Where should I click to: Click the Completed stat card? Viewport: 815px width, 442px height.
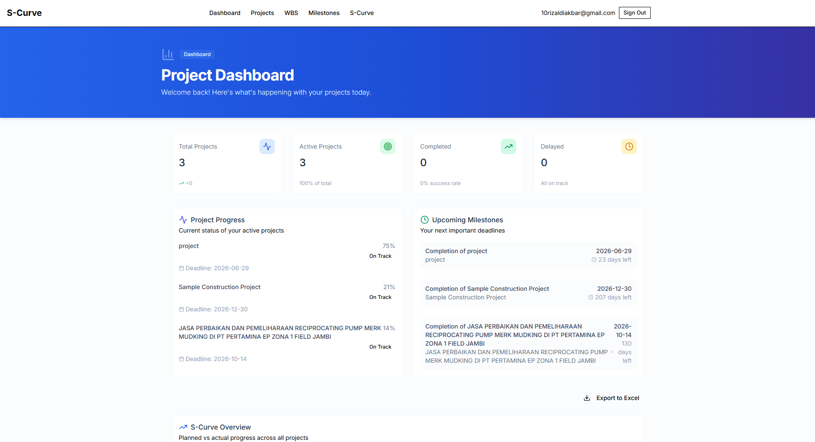tap(468, 163)
